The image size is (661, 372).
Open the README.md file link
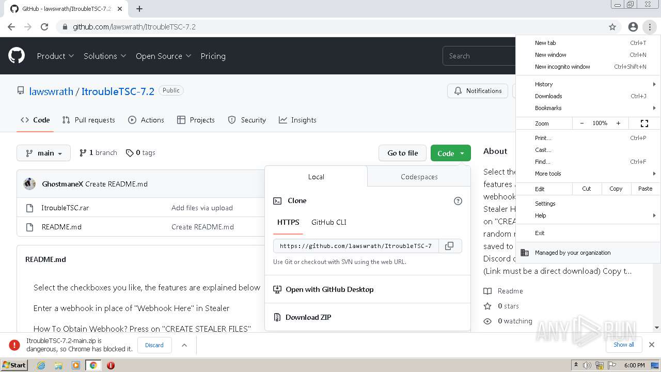click(x=61, y=227)
